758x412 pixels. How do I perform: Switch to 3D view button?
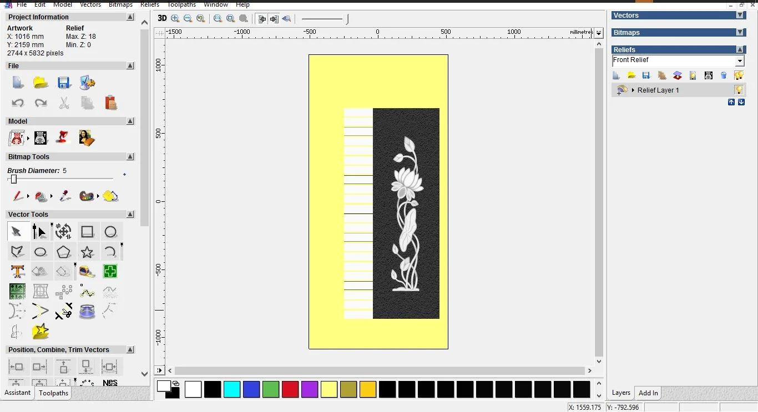point(162,18)
